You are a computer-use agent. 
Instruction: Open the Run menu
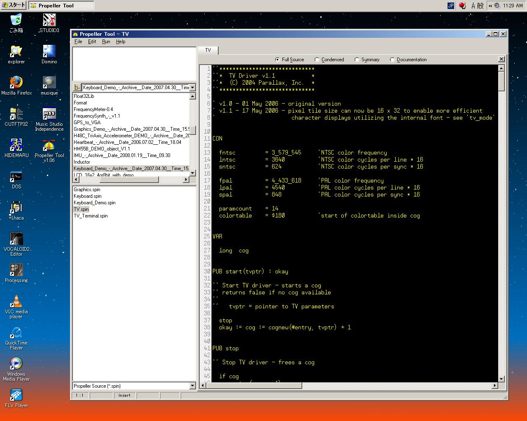coord(106,42)
